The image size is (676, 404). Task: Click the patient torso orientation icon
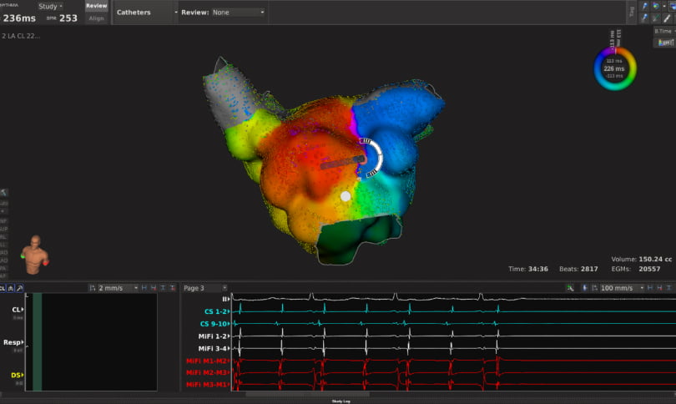34,254
